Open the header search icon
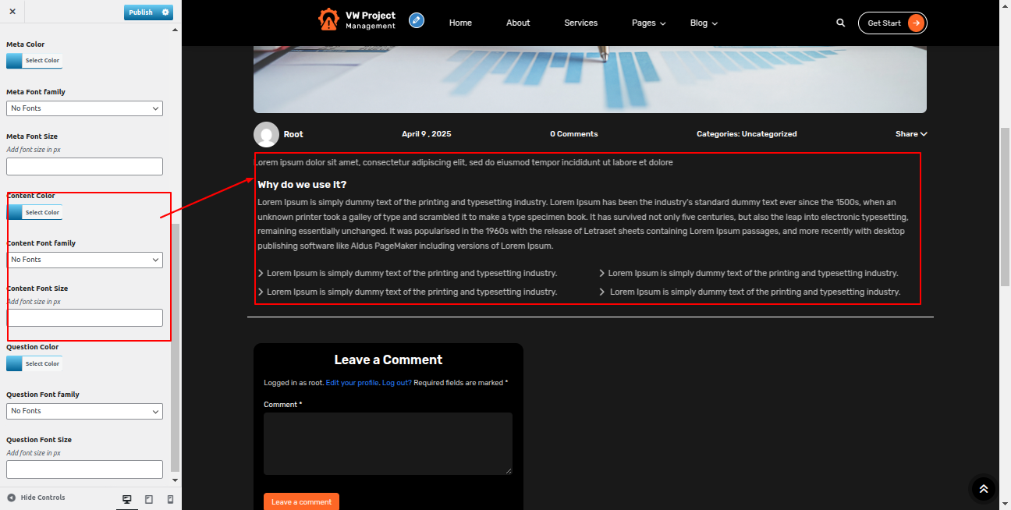 point(840,23)
